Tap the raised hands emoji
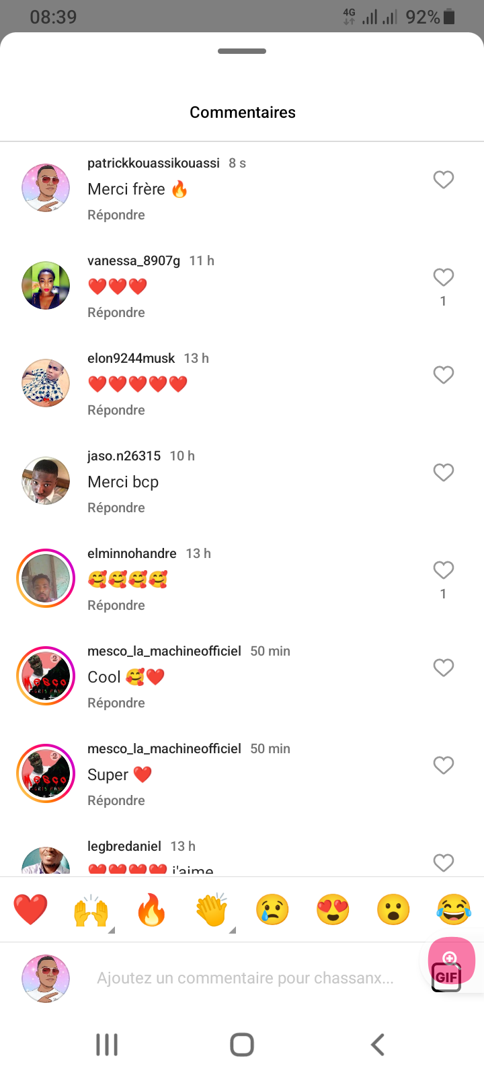The height and width of the screenshot is (1077, 484). point(91,909)
